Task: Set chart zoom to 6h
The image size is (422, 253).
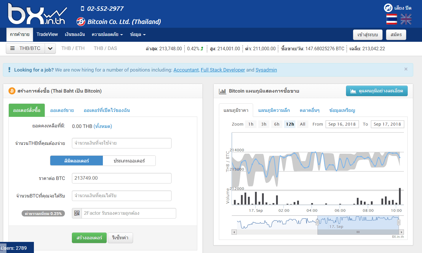Action: click(x=276, y=124)
